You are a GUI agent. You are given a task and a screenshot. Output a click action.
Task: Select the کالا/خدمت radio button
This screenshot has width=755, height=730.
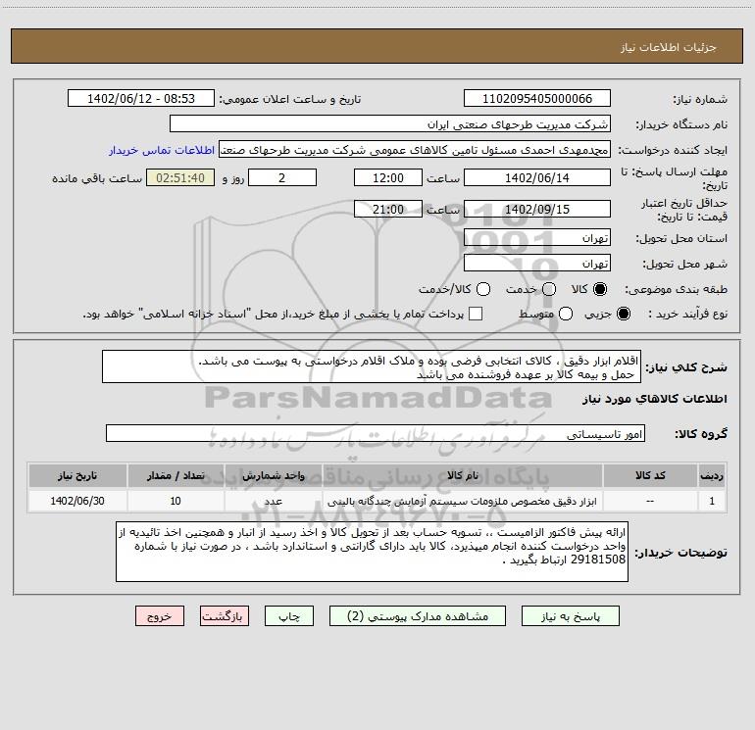click(483, 289)
